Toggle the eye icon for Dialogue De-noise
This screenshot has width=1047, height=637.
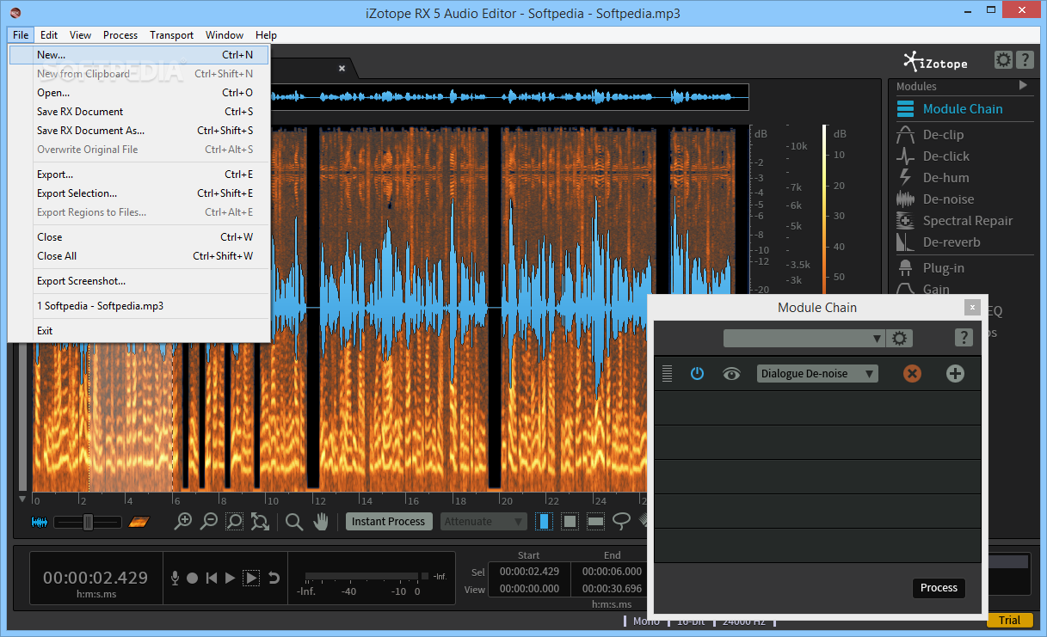tap(732, 374)
